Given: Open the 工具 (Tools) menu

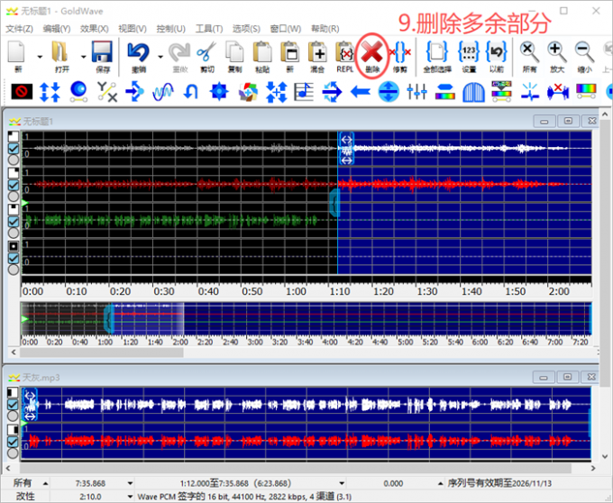Looking at the screenshot, I should coord(209,29).
